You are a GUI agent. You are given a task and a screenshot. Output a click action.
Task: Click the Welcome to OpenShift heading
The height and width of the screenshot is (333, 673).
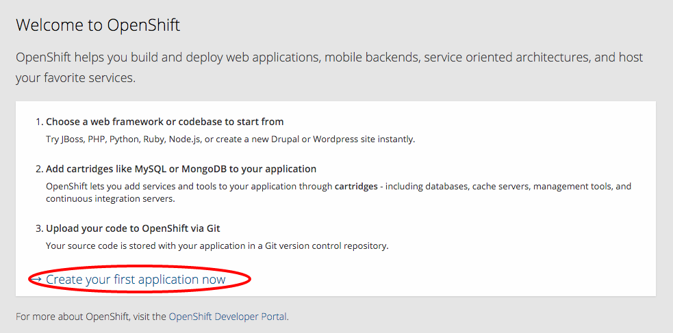click(98, 26)
